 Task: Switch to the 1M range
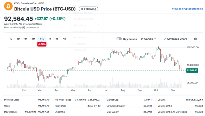click(26, 39)
